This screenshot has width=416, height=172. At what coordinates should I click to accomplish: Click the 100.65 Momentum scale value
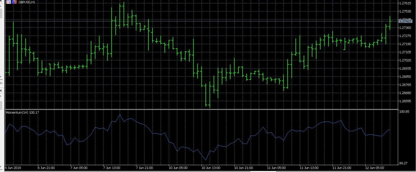tap(404, 112)
